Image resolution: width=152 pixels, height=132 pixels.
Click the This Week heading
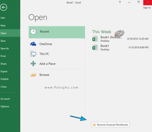tap(102, 32)
